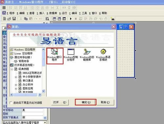164x124 pixels.
Task: Expand the 中小学教学课件 tree node
Action: coord(16,77)
